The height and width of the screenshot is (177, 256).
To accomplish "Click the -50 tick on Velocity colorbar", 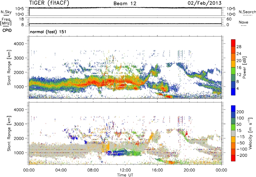I will click(x=241, y=143).
